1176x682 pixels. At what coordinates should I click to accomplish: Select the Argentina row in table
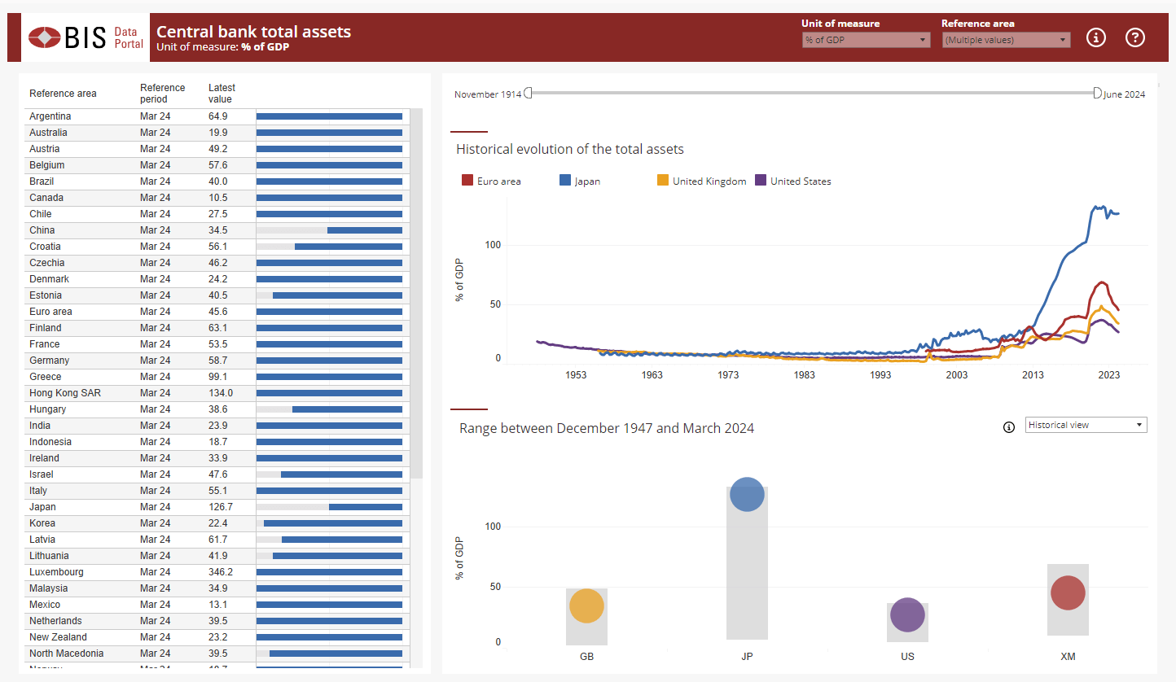pyautogui.click(x=50, y=116)
